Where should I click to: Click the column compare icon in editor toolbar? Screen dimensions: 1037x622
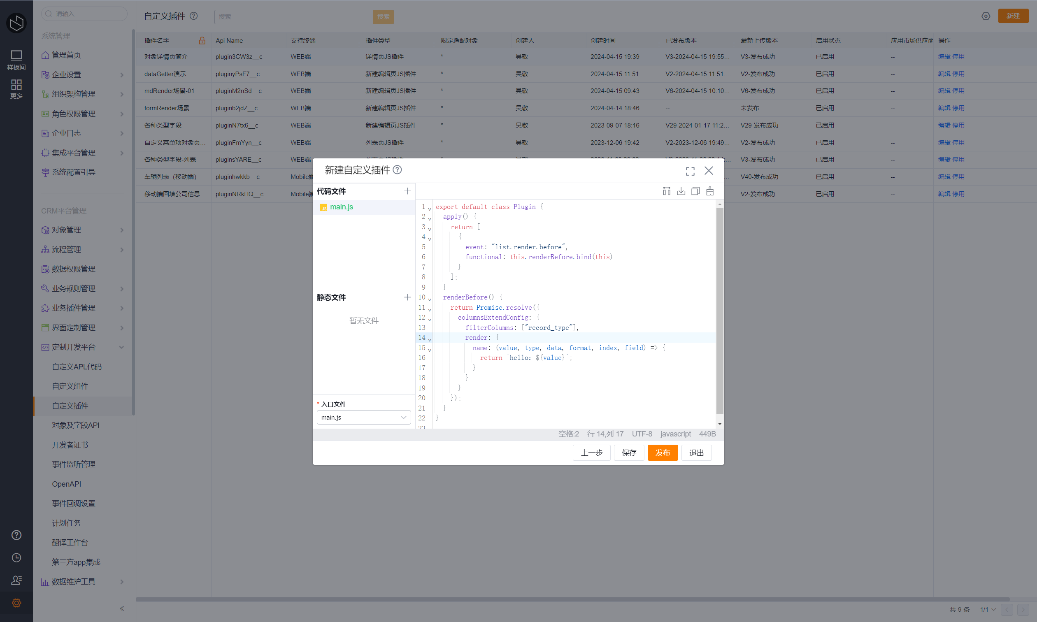click(667, 191)
